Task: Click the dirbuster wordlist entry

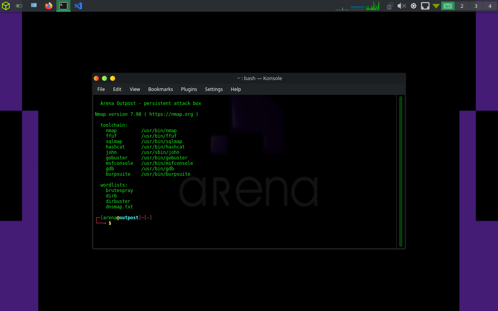Action: coord(118,201)
